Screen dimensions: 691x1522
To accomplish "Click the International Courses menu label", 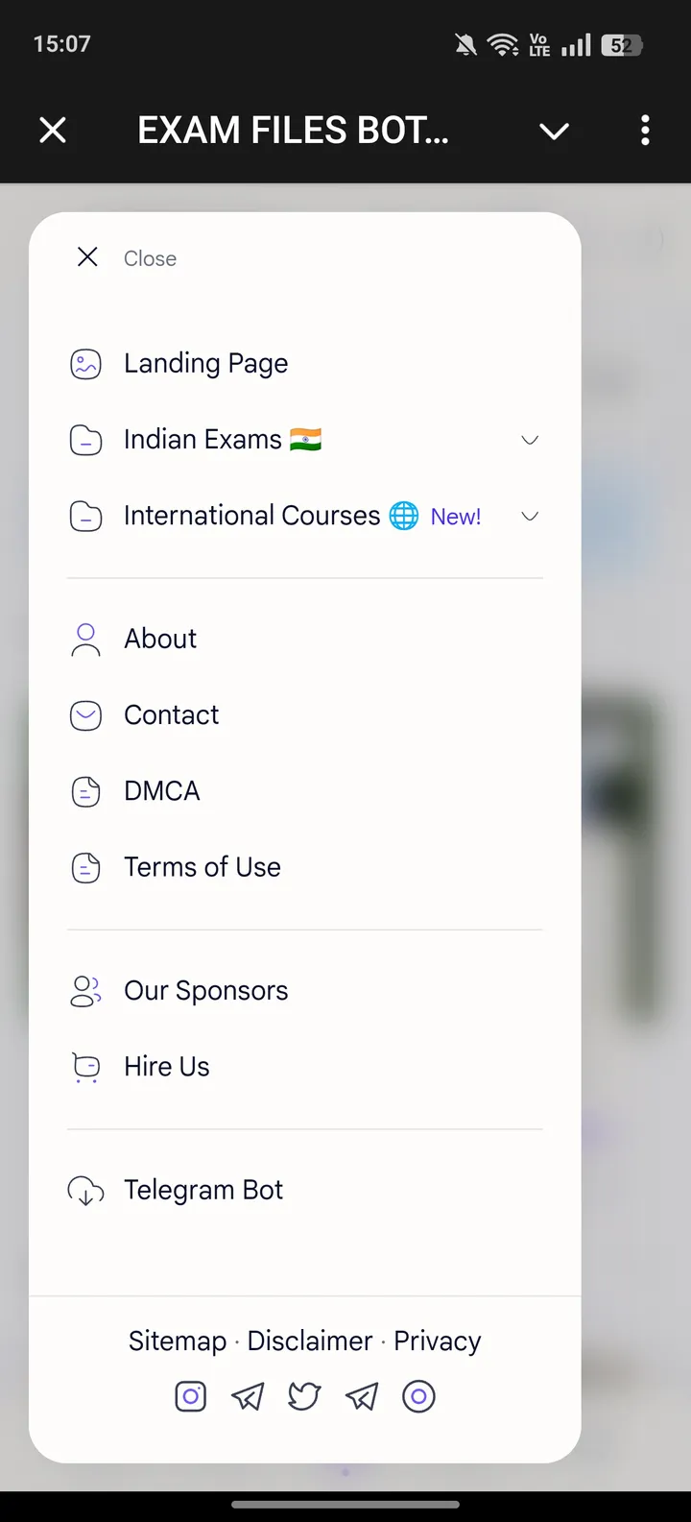I will (252, 517).
